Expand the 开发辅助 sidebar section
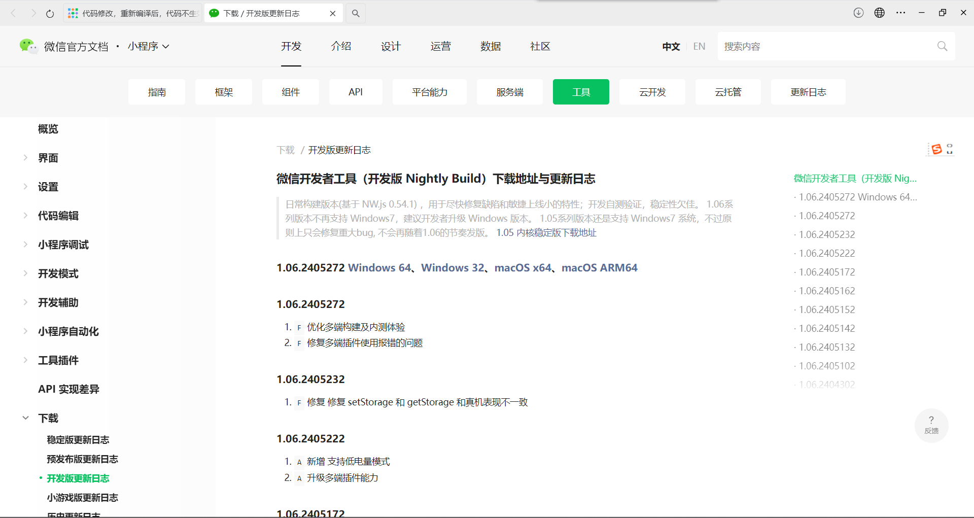Viewport: 974px width, 518px height. point(25,302)
